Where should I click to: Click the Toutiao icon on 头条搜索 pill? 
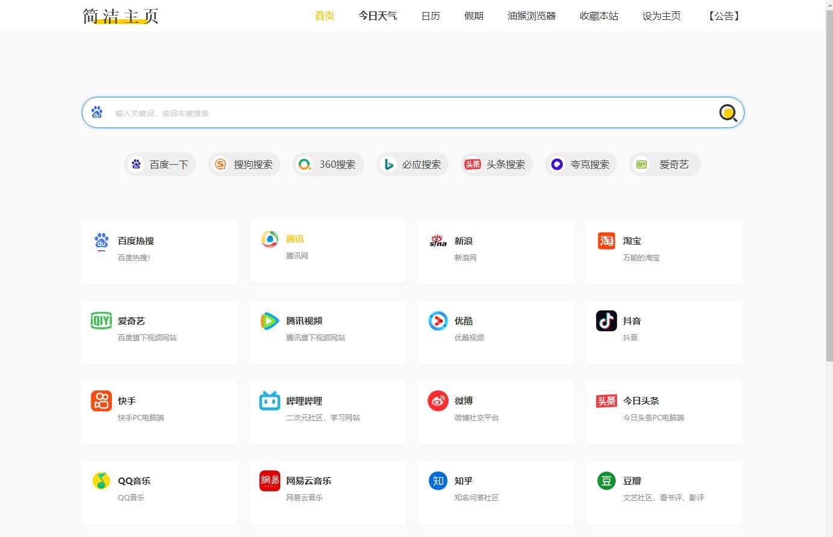[x=473, y=164]
